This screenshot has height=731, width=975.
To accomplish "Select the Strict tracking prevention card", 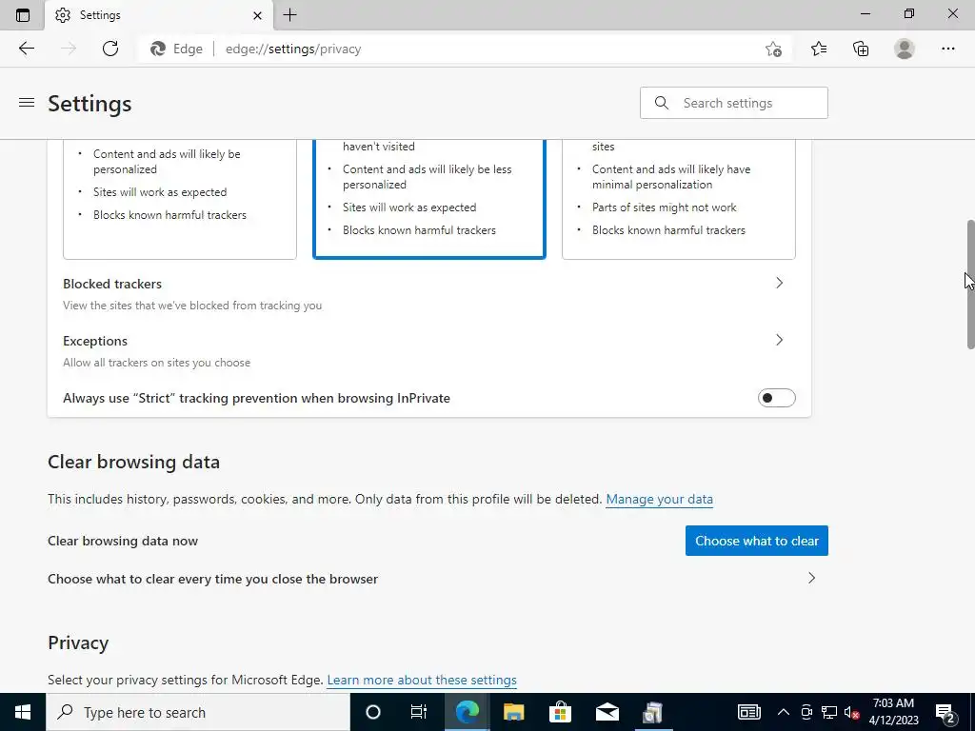I will click(678, 199).
